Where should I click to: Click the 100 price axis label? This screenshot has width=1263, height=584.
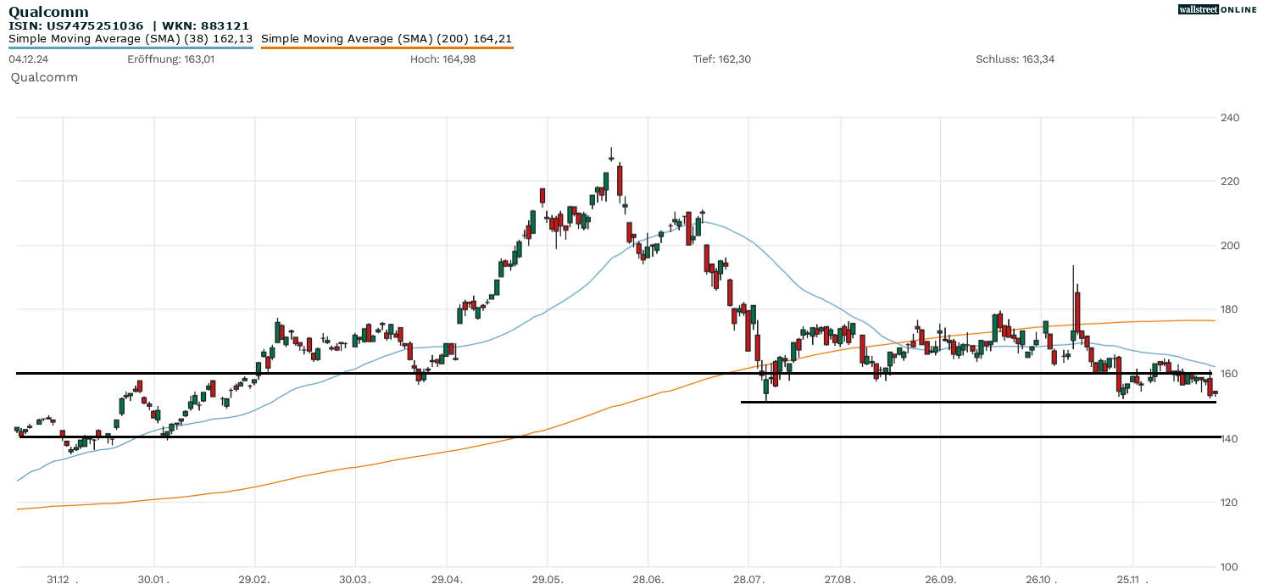pos(1230,566)
